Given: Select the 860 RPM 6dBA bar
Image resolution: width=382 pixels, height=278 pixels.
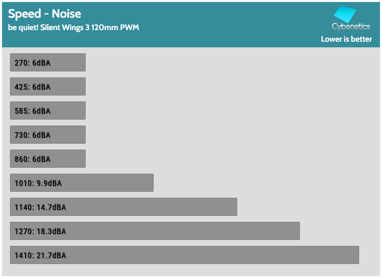Looking at the screenshot, I should pyautogui.click(x=48, y=159).
